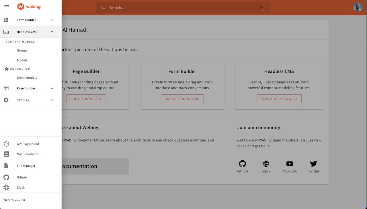367x209 pixels.
Task: Open the hamburger navigation menu
Action: 6,7
